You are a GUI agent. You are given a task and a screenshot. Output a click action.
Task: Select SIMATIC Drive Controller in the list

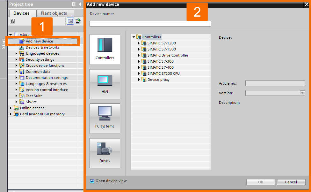pyautogui.click(x=168, y=55)
